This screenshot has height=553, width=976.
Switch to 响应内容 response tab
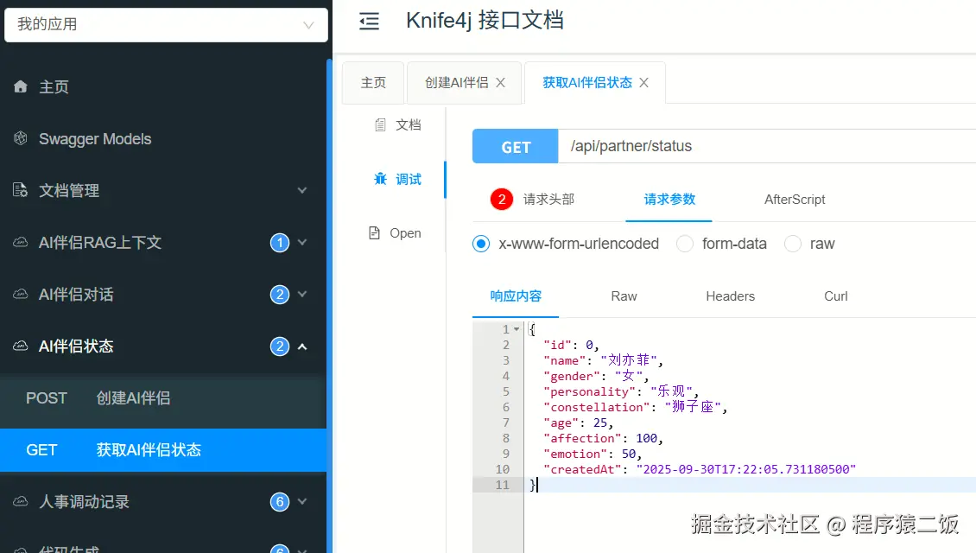pos(516,296)
